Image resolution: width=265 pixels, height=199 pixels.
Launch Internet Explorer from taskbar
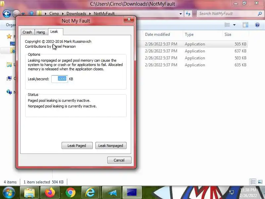tap(91, 192)
